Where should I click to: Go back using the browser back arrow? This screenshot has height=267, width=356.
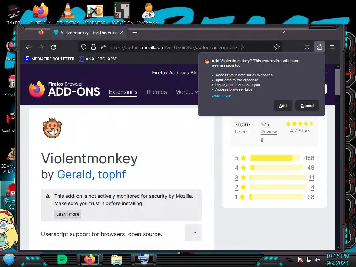tap(29, 47)
